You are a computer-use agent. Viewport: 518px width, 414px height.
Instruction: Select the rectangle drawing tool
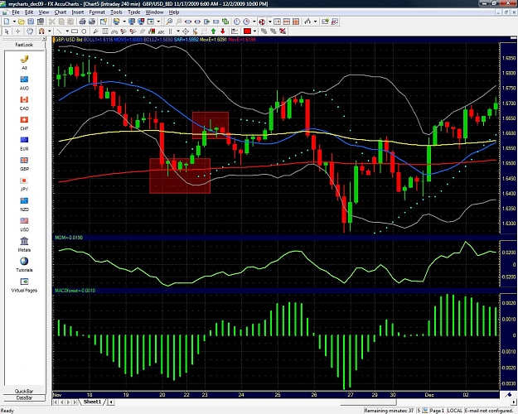click(x=75, y=31)
